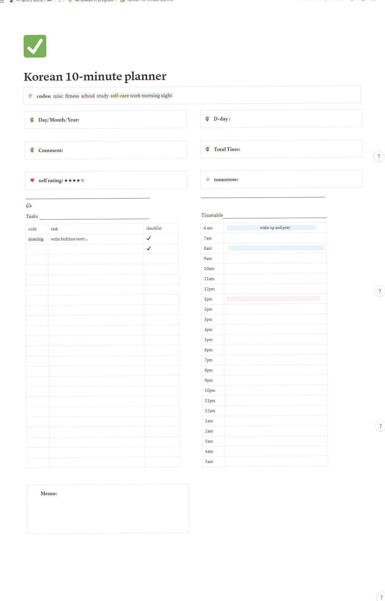Select the study code tag

[x=103, y=96]
